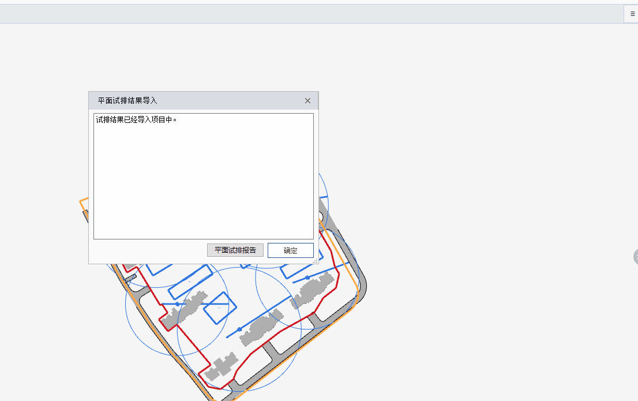Click the partial round button at right edge
This screenshot has height=401, width=638.
click(636, 257)
